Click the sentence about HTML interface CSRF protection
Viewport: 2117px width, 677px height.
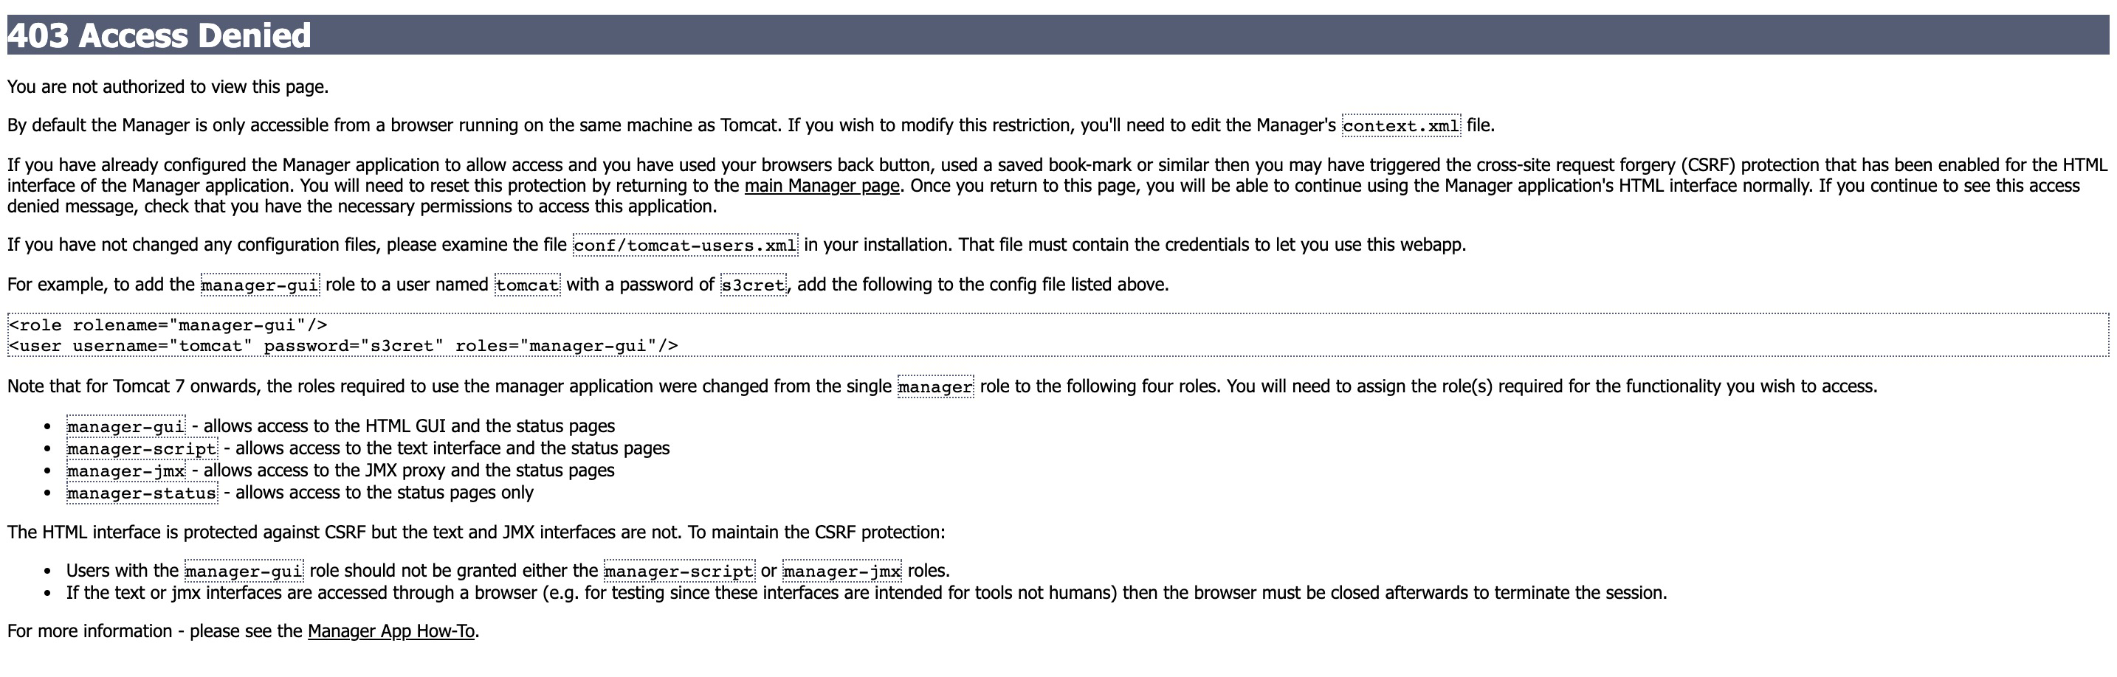(476, 532)
